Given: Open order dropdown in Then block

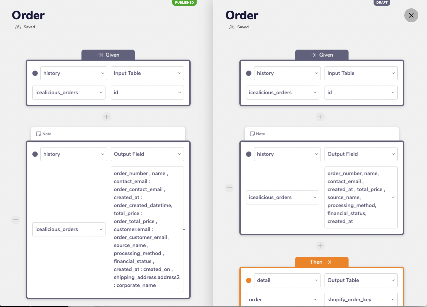Looking at the screenshot, I should pyautogui.click(x=282, y=300).
